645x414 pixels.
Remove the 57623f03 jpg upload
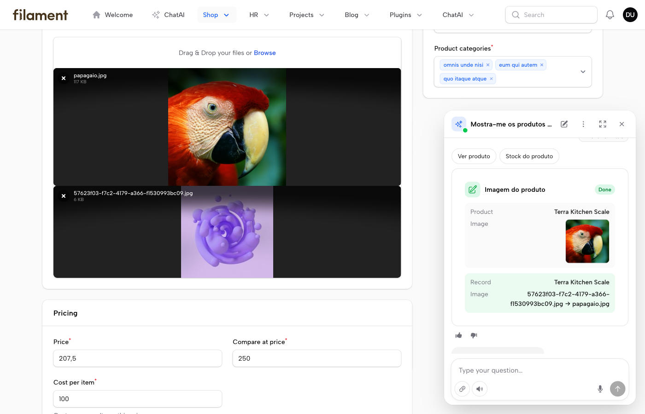coord(64,196)
